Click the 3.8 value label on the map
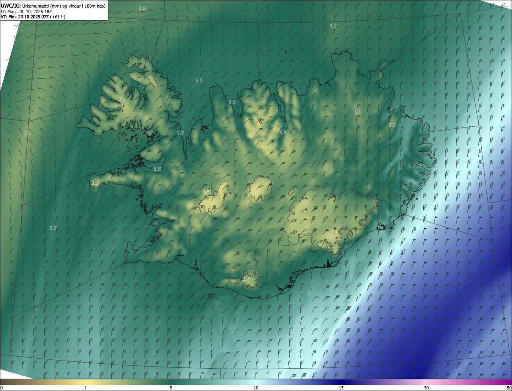This screenshot has width=512, height=391. pyautogui.click(x=142, y=9)
